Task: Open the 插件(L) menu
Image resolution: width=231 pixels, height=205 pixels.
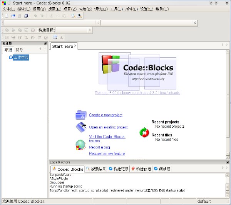Action: pos(132,9)
